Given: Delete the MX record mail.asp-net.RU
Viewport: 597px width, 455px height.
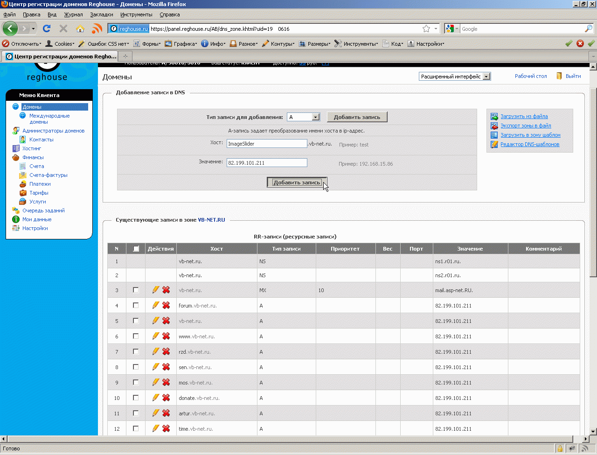Looking at the screenshot, I should (x=166, y=290).
